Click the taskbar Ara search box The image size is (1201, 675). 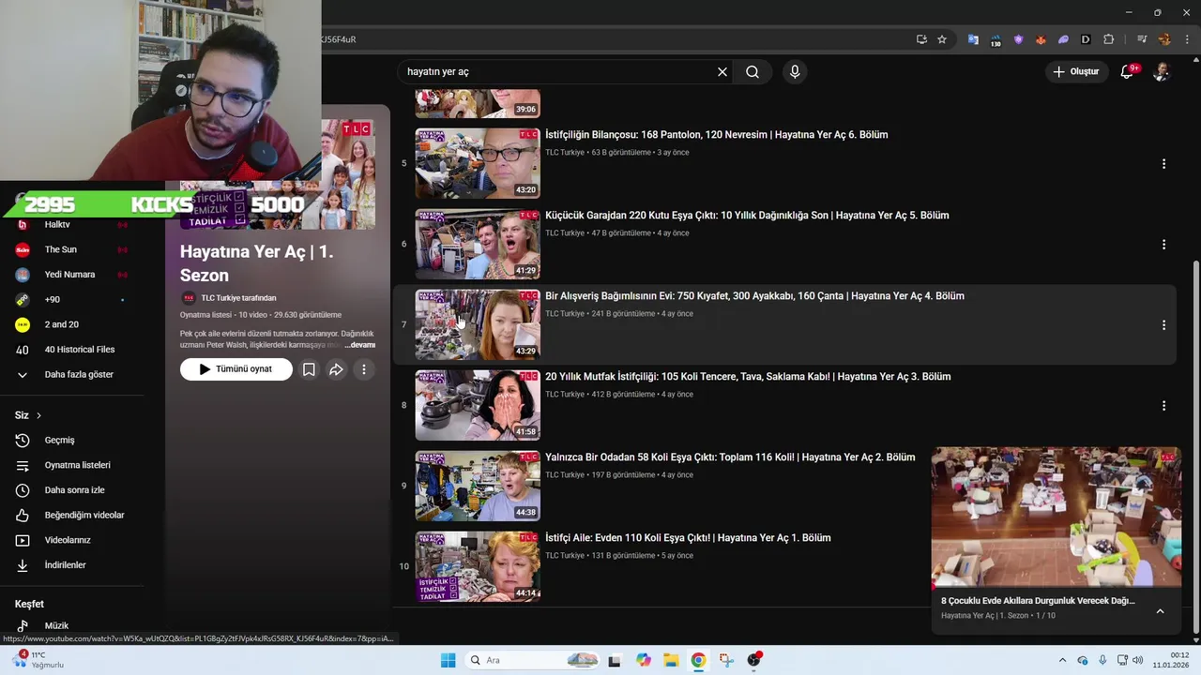point(533,660)
